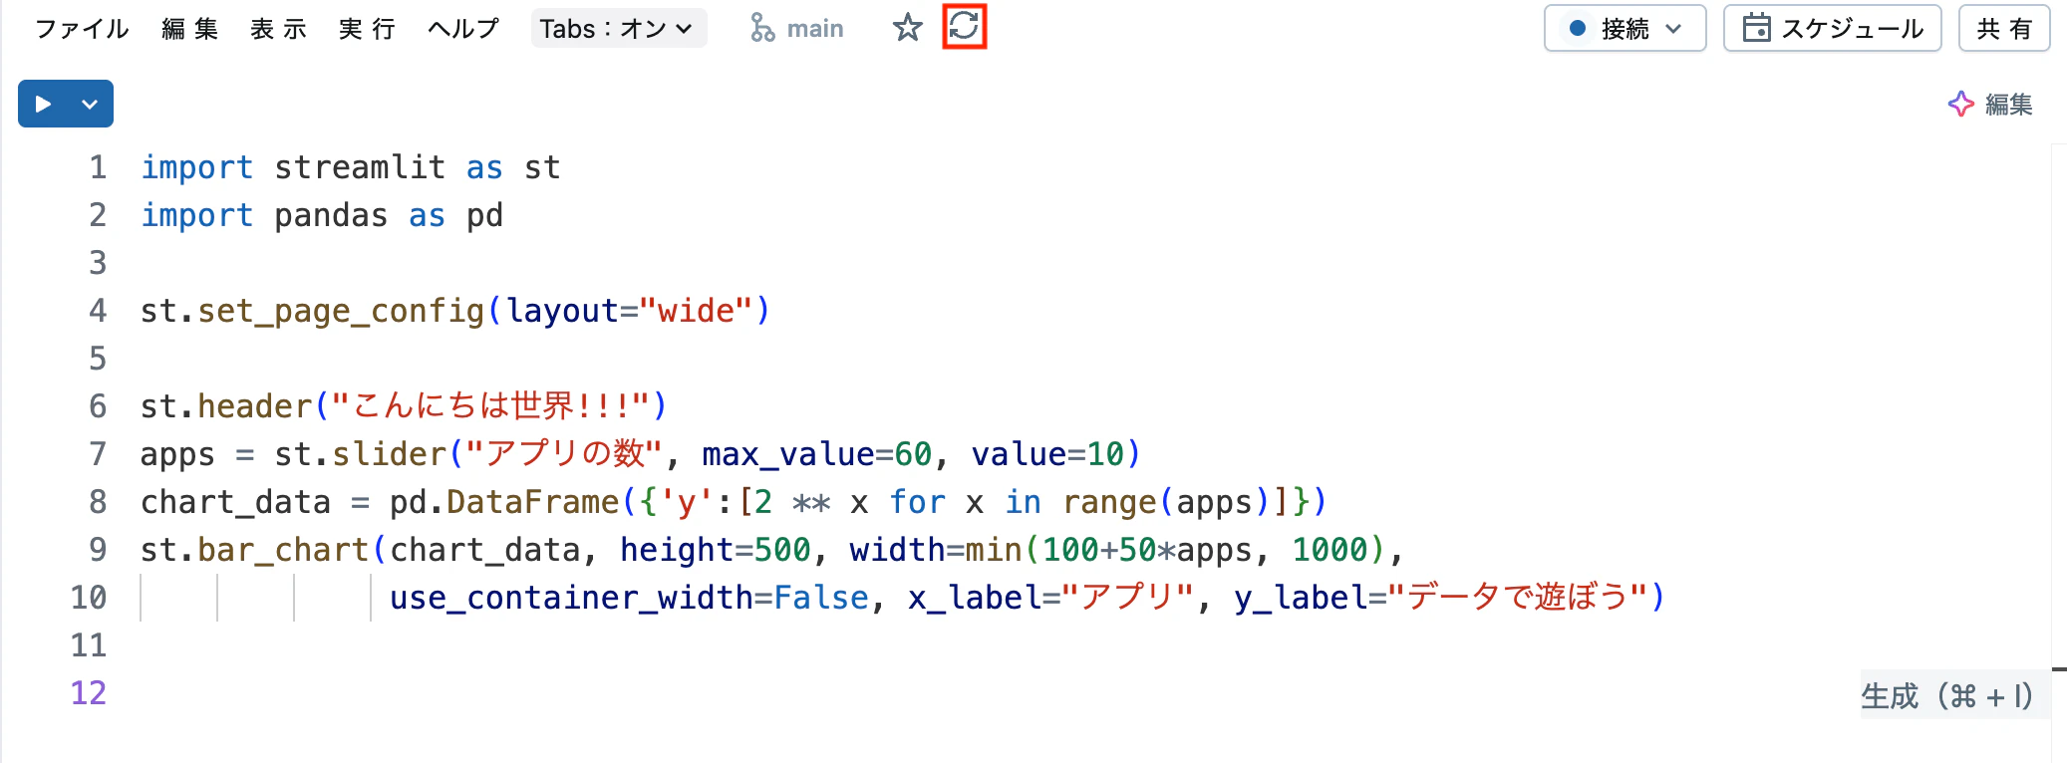The image size is (2067, 763).
Task: Click line number 4
Action: click(x=98, y=311)
